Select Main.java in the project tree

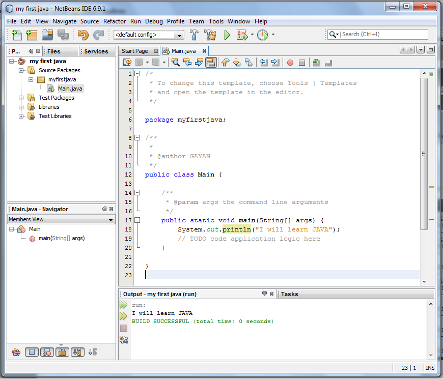tap(70, 89)
